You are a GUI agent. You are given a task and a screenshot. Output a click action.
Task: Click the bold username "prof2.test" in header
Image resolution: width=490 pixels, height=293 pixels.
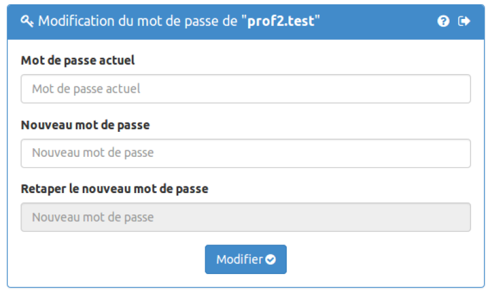[281, 21]
